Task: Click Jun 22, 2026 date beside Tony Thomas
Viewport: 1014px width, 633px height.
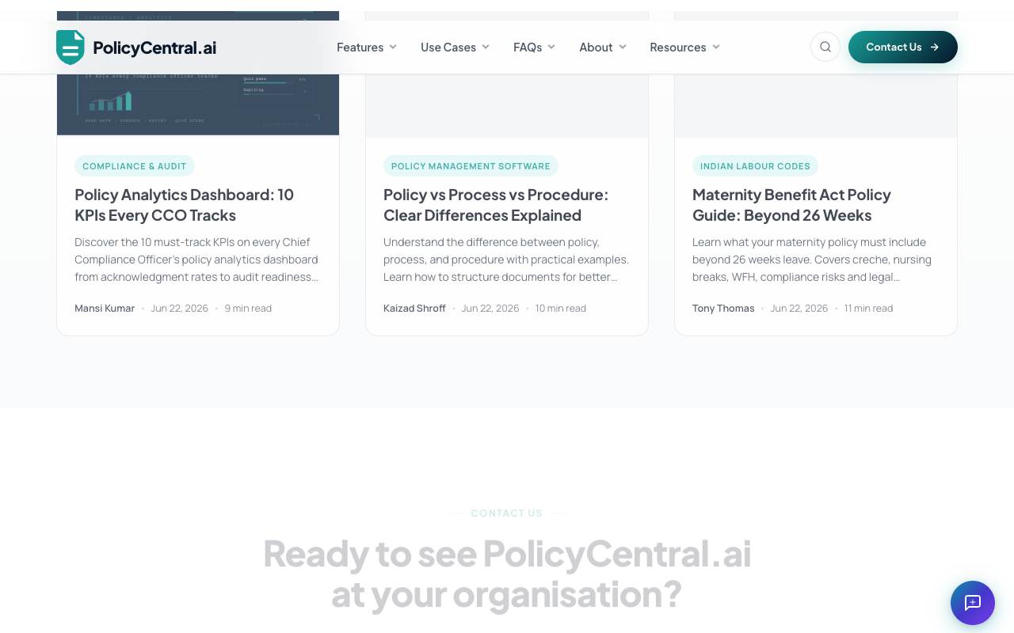Action: (x=799, y=309)
